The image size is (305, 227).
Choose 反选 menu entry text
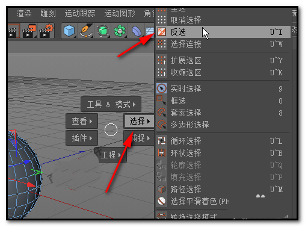click(x=178, y=32)
